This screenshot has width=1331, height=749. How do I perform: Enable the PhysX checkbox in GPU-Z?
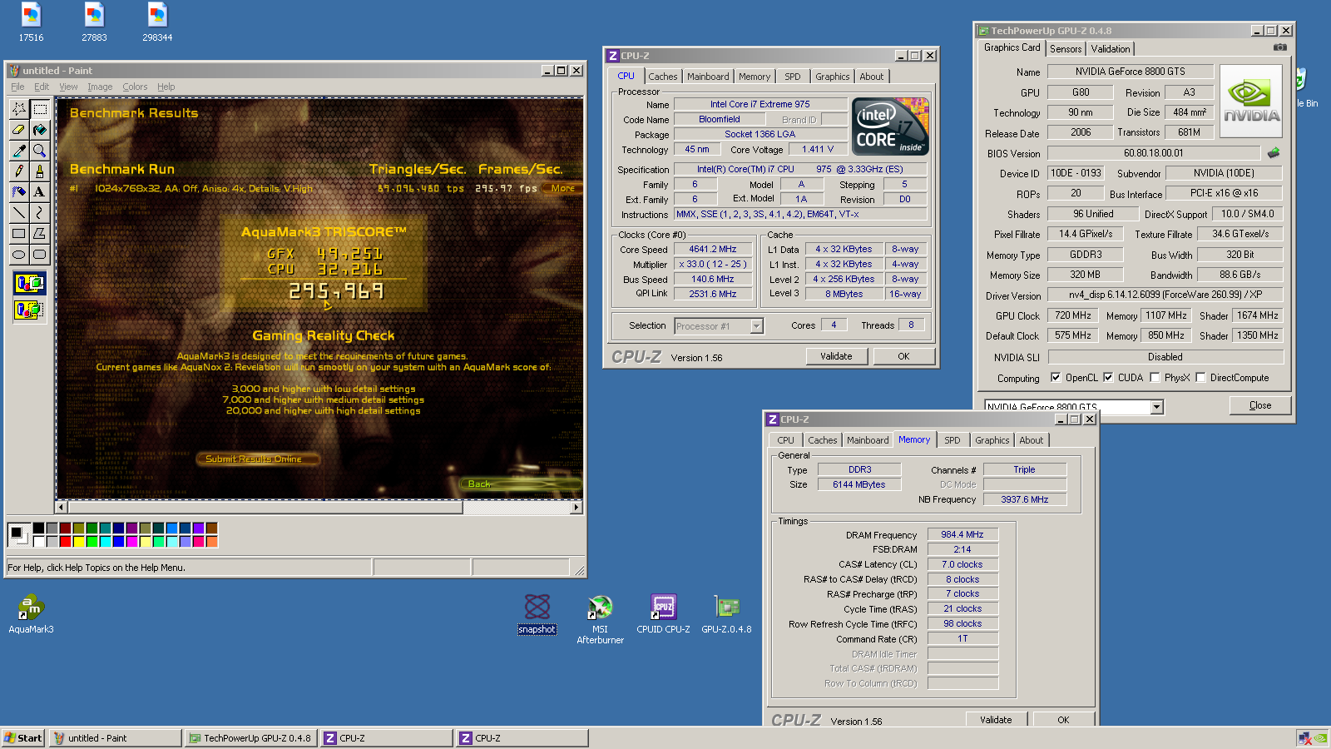pos(1155,377)
